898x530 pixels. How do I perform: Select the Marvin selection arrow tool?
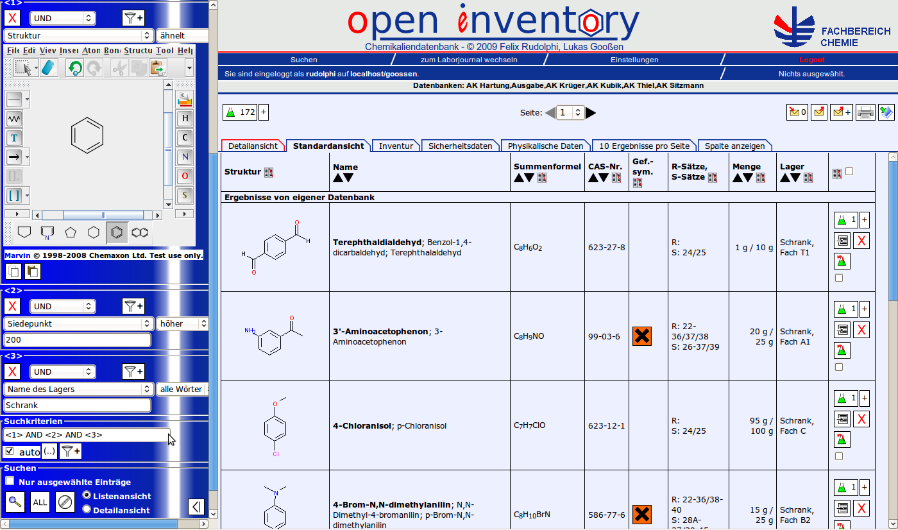pos(23,67)
